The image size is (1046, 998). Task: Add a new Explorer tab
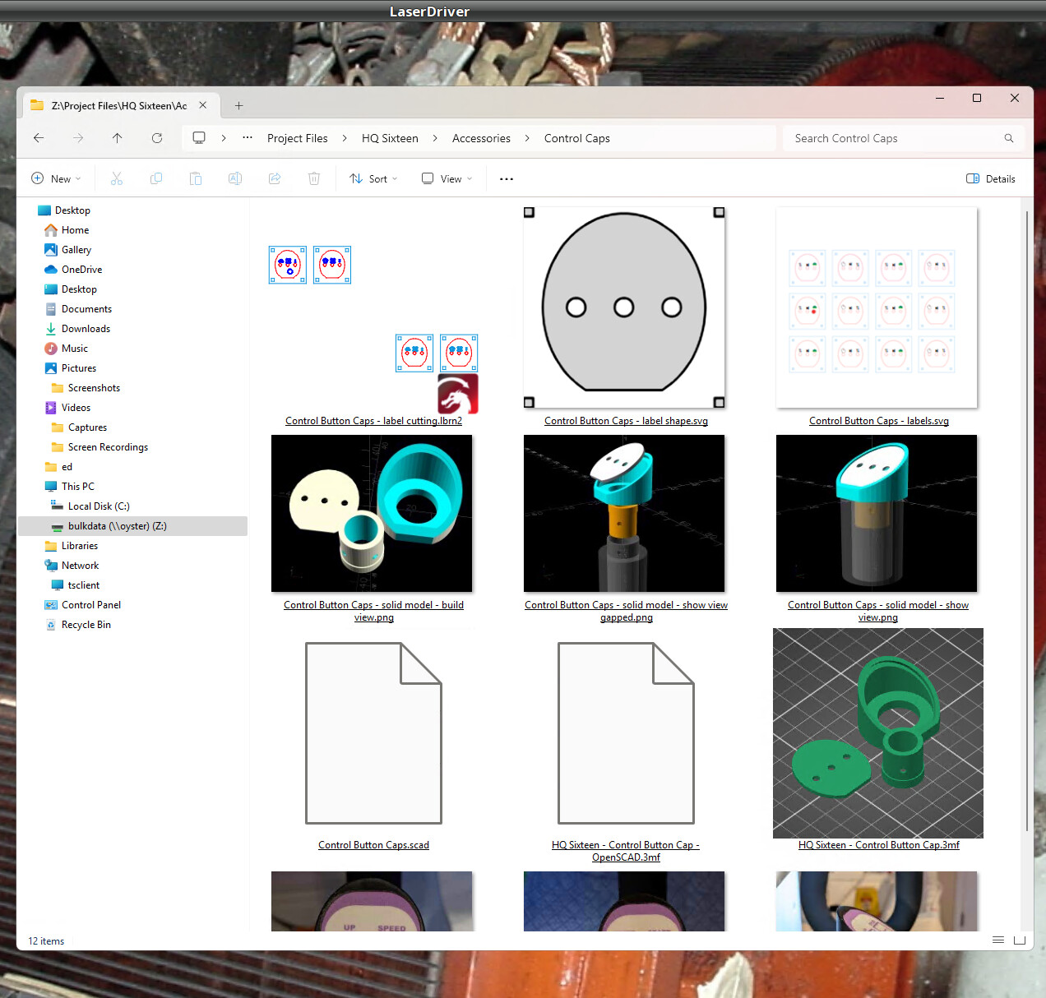(239, 105)
